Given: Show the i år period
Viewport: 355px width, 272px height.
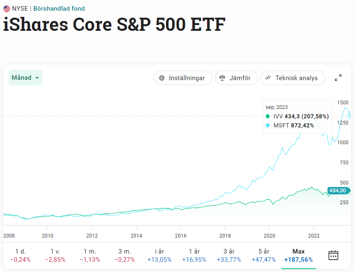Looking at the screenshot, I should pos(159,255).
